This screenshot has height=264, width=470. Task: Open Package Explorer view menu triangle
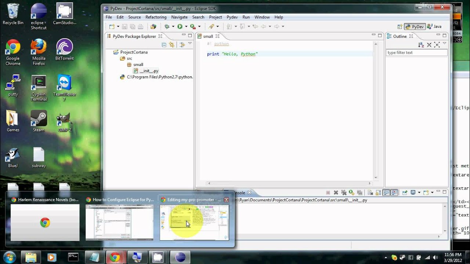click(190, 44)
